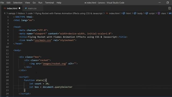Click the unsaved dot on index.html tab
Screen dimensions: 172x97
point(19,8)
